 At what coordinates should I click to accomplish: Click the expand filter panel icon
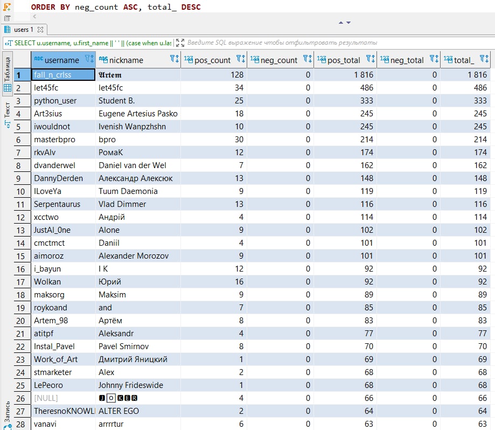click(x=180, y=43)
